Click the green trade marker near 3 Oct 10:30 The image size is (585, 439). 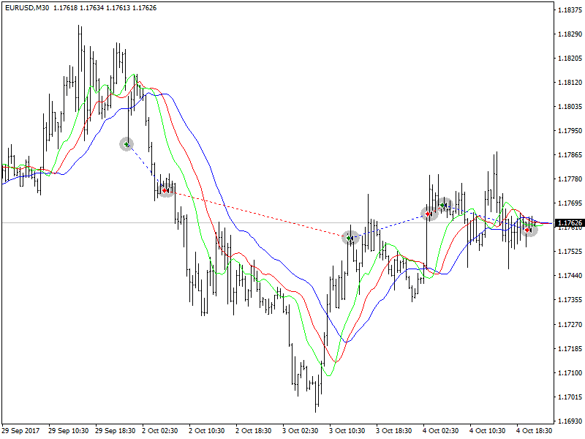coord(350,238)
